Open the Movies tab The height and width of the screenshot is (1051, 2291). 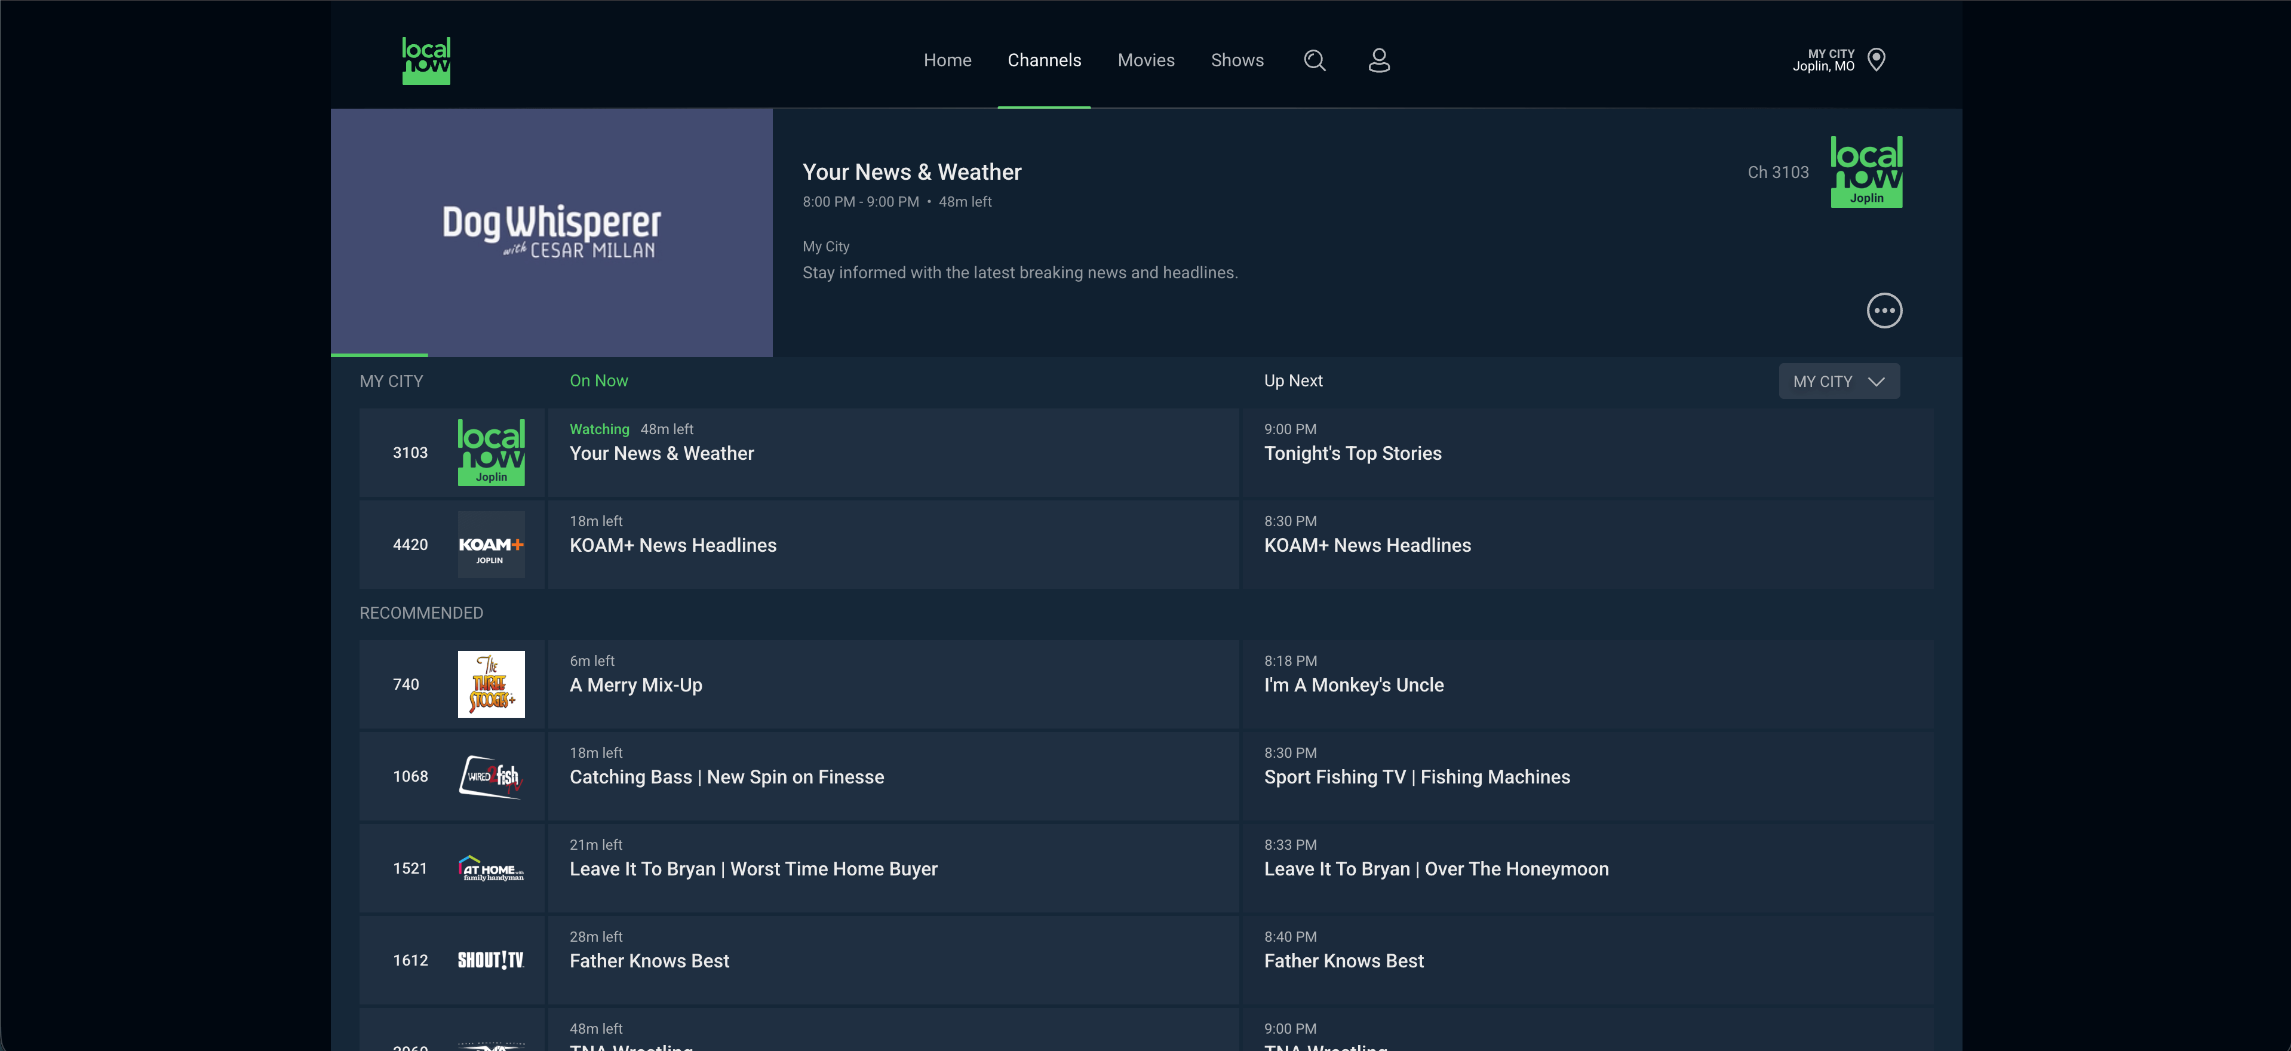click(1145, 60)
